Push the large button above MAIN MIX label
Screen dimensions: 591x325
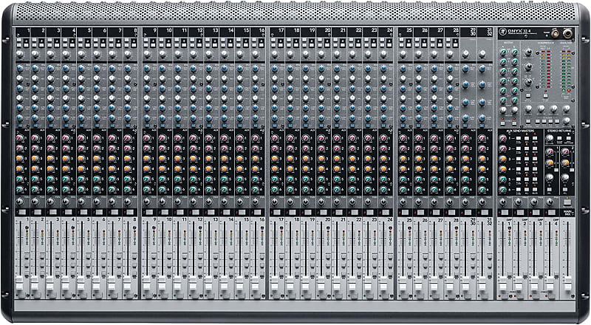click(x=567, y=203)
